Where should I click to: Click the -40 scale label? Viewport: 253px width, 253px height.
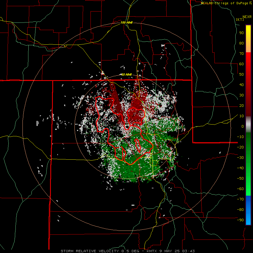point(240,168)
